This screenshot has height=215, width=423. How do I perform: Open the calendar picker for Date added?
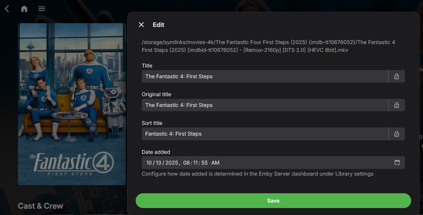pos(397,163)
